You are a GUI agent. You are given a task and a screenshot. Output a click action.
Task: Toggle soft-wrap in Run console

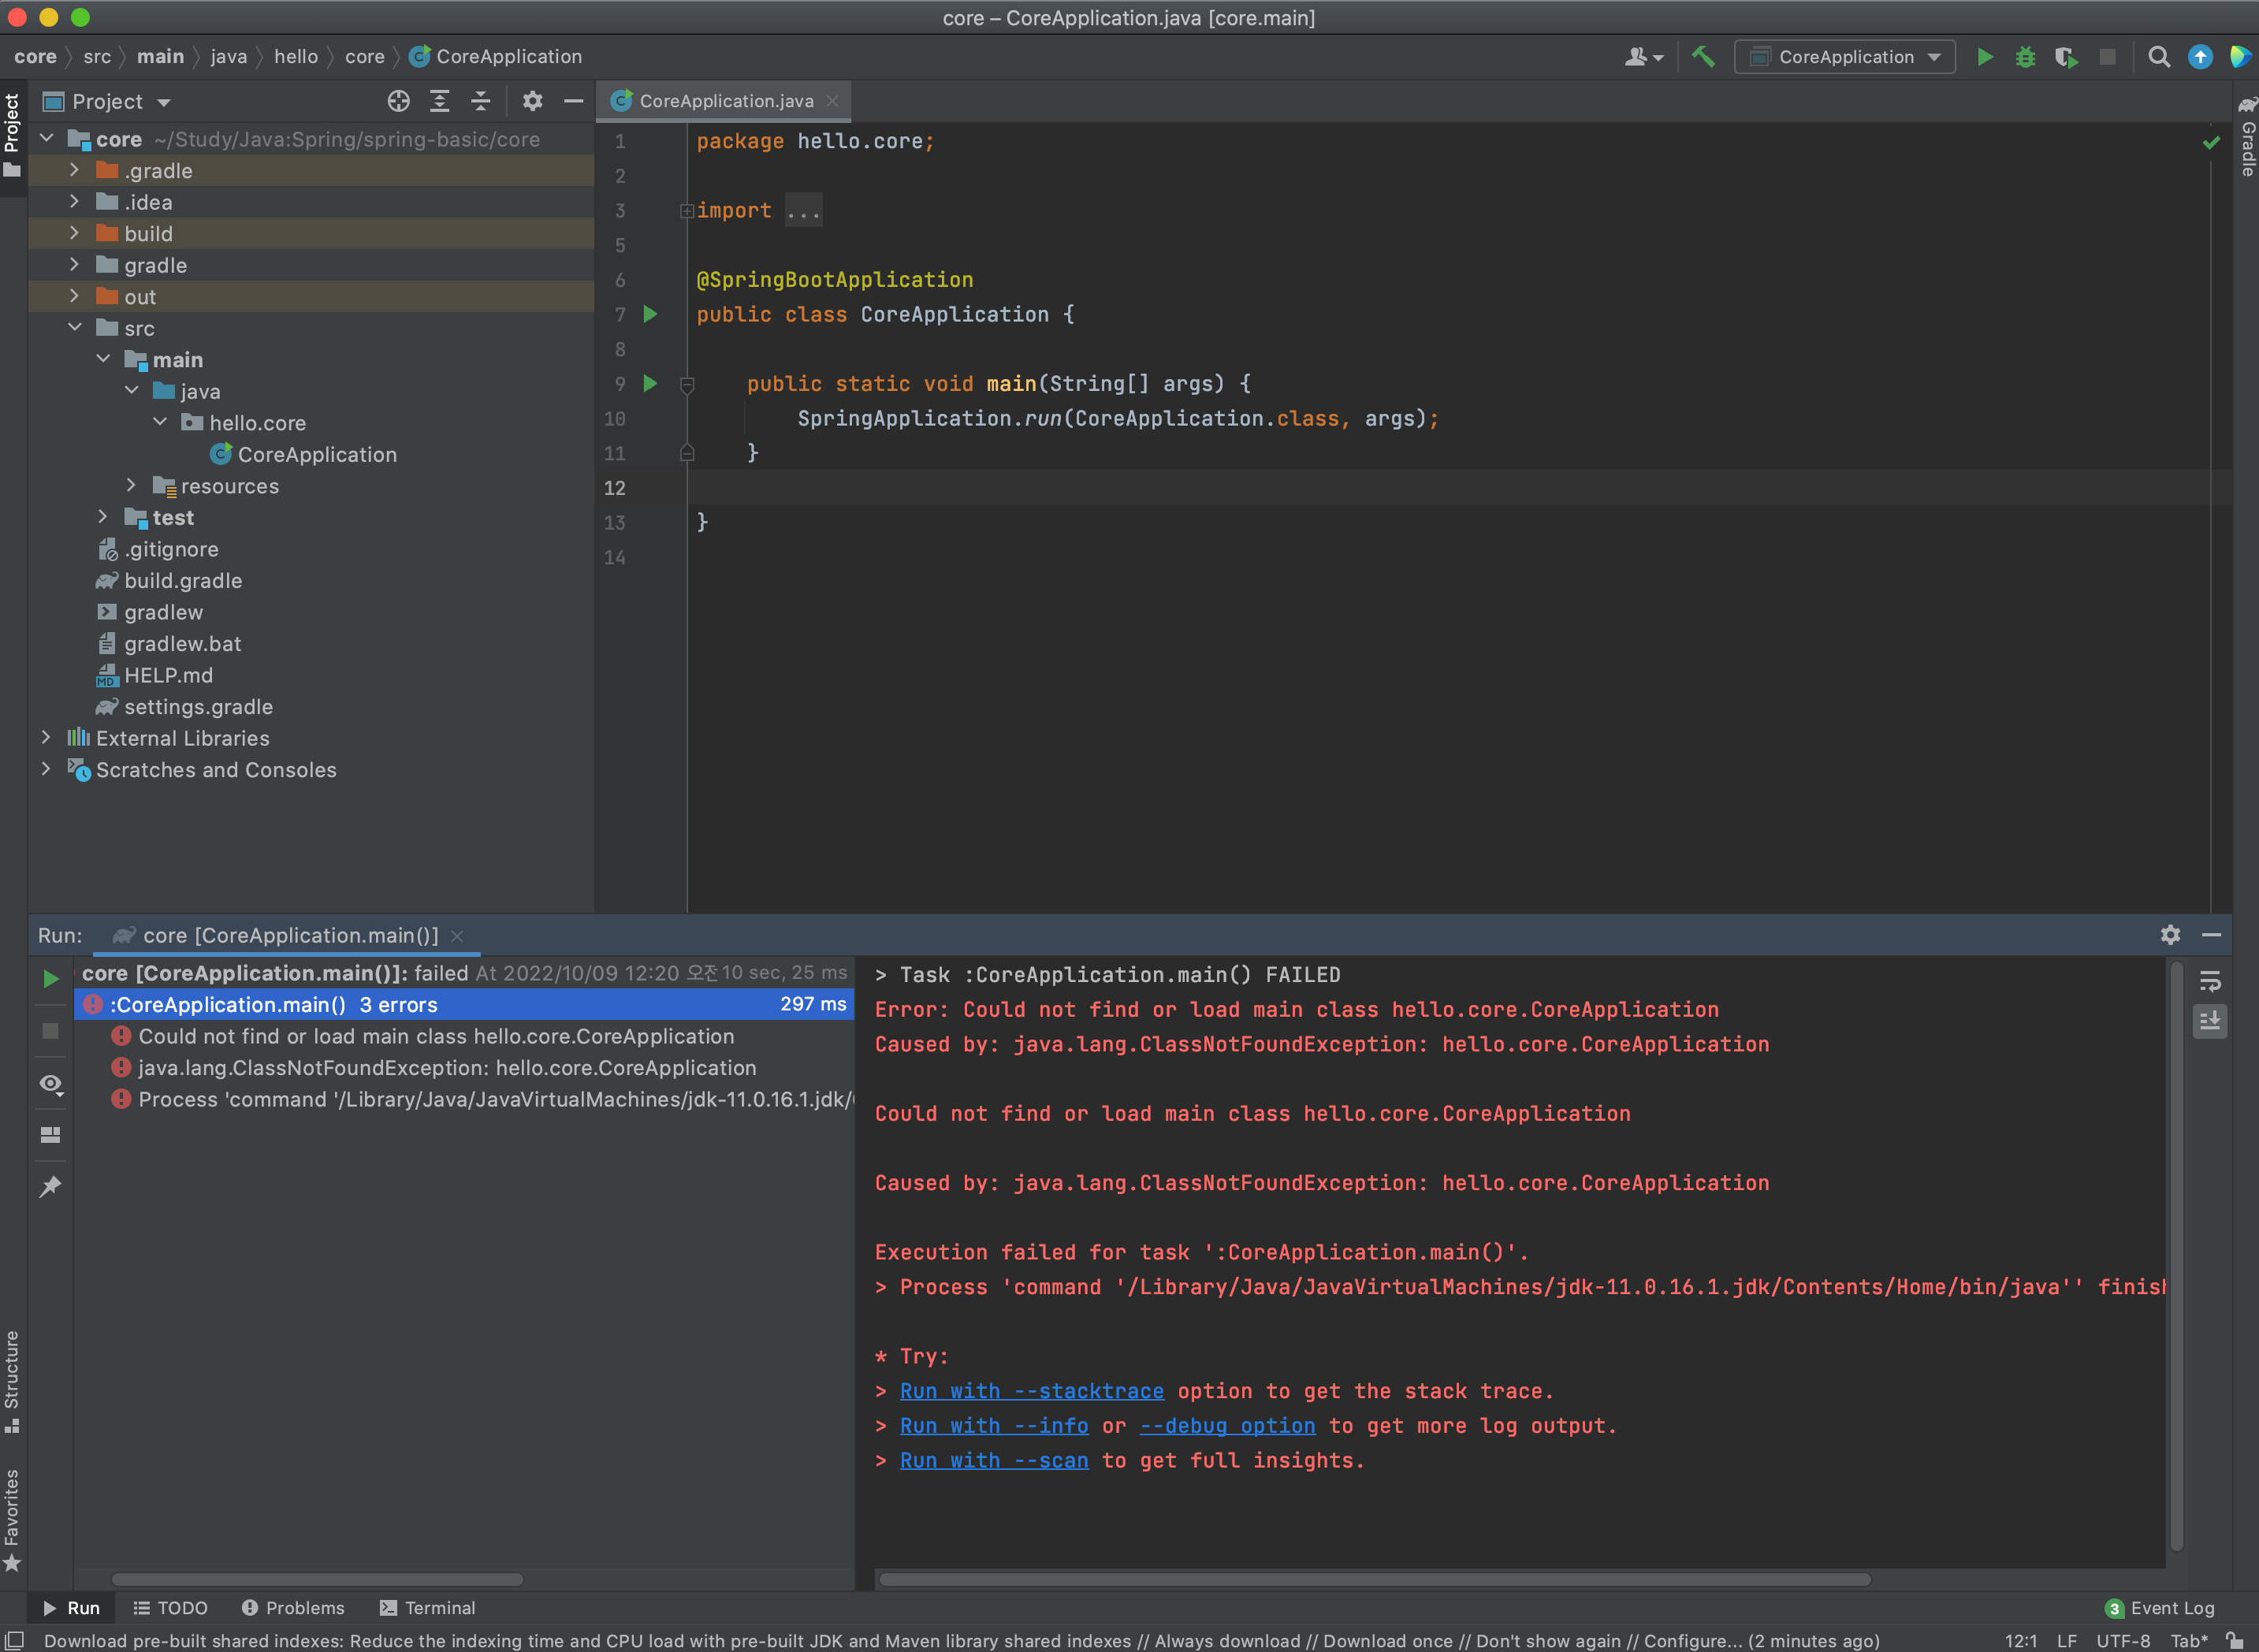[2210, 980]
